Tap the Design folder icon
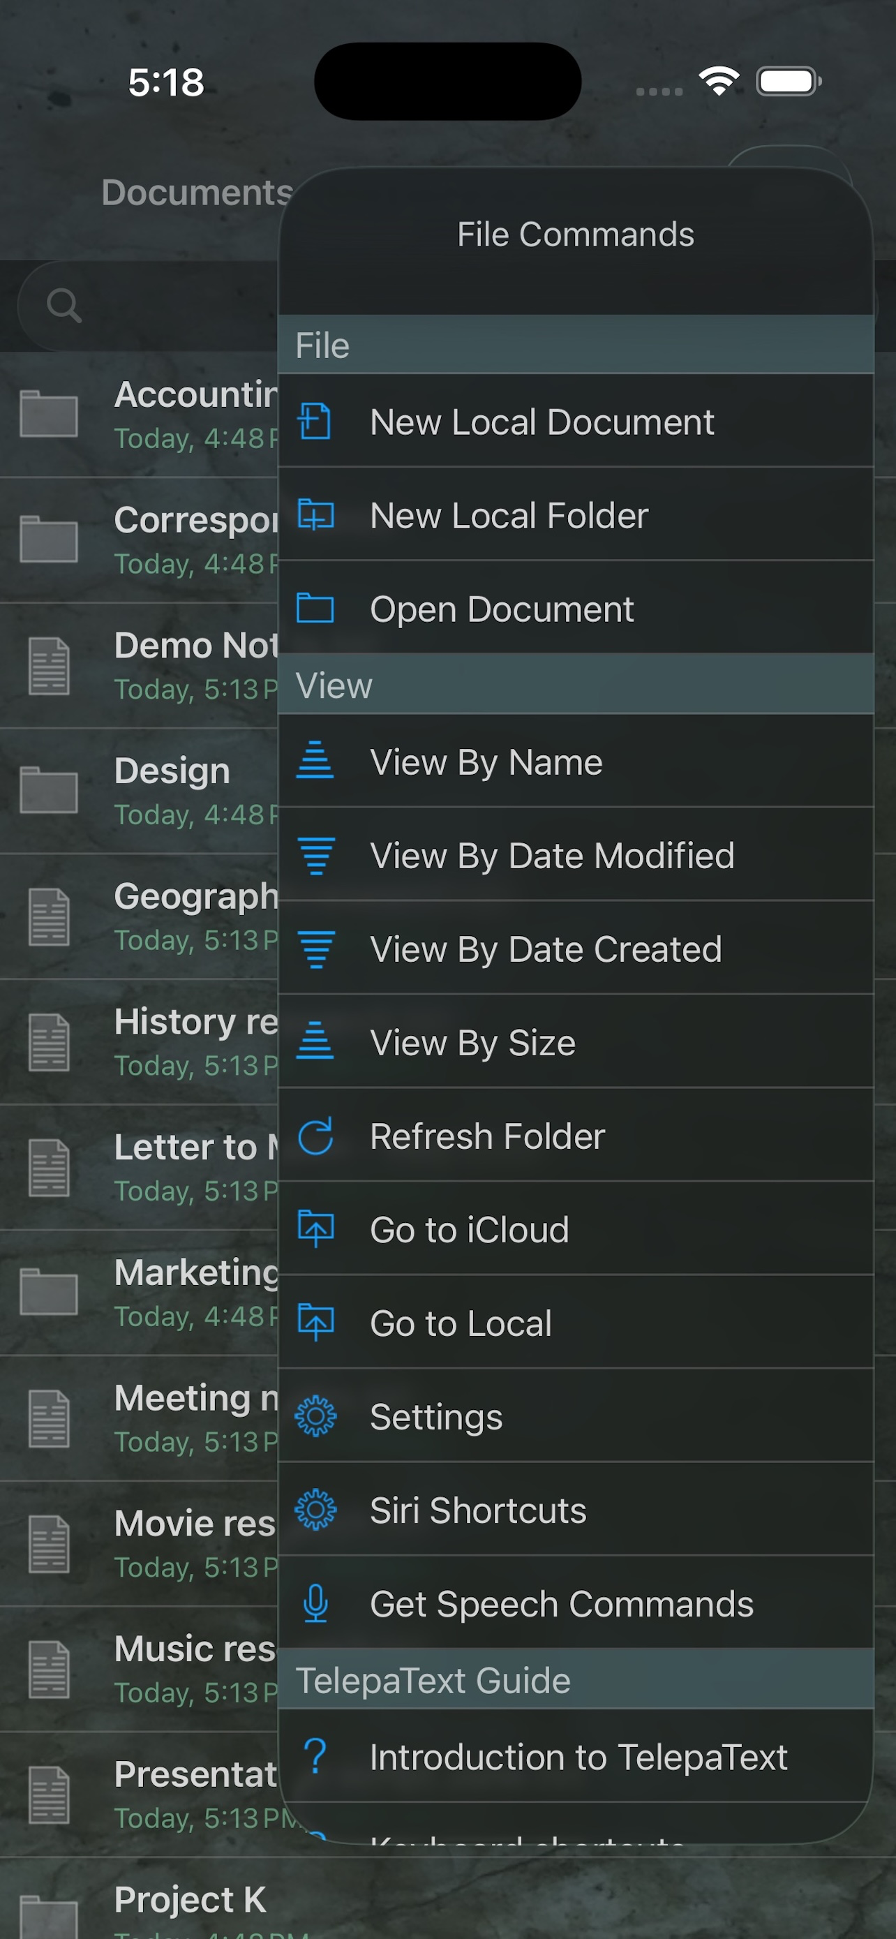This screenshot has width=896, height=1939. (49, 790)
